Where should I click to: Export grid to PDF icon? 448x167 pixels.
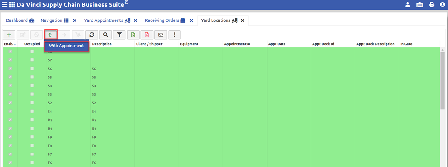(x=147, y=35)
